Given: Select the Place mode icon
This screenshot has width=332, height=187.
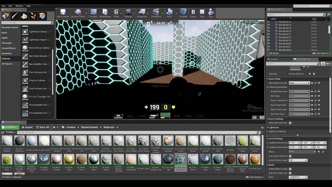Looking at the screenshot, I should point(5,16).
